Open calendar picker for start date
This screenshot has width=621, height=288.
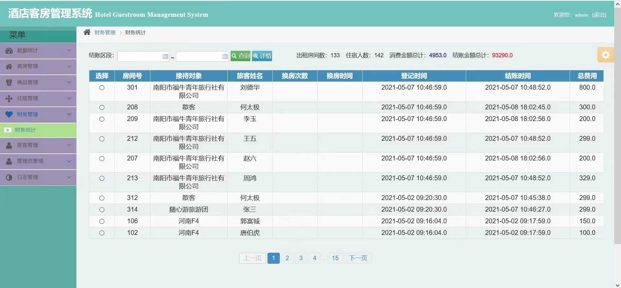tap(165, 56)
